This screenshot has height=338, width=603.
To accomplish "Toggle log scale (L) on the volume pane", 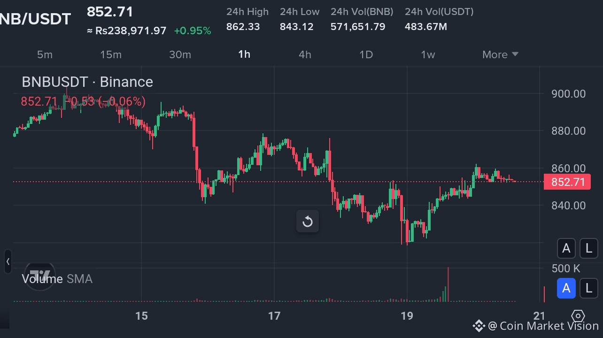I will pyautogui.click(x=589, y=288).
